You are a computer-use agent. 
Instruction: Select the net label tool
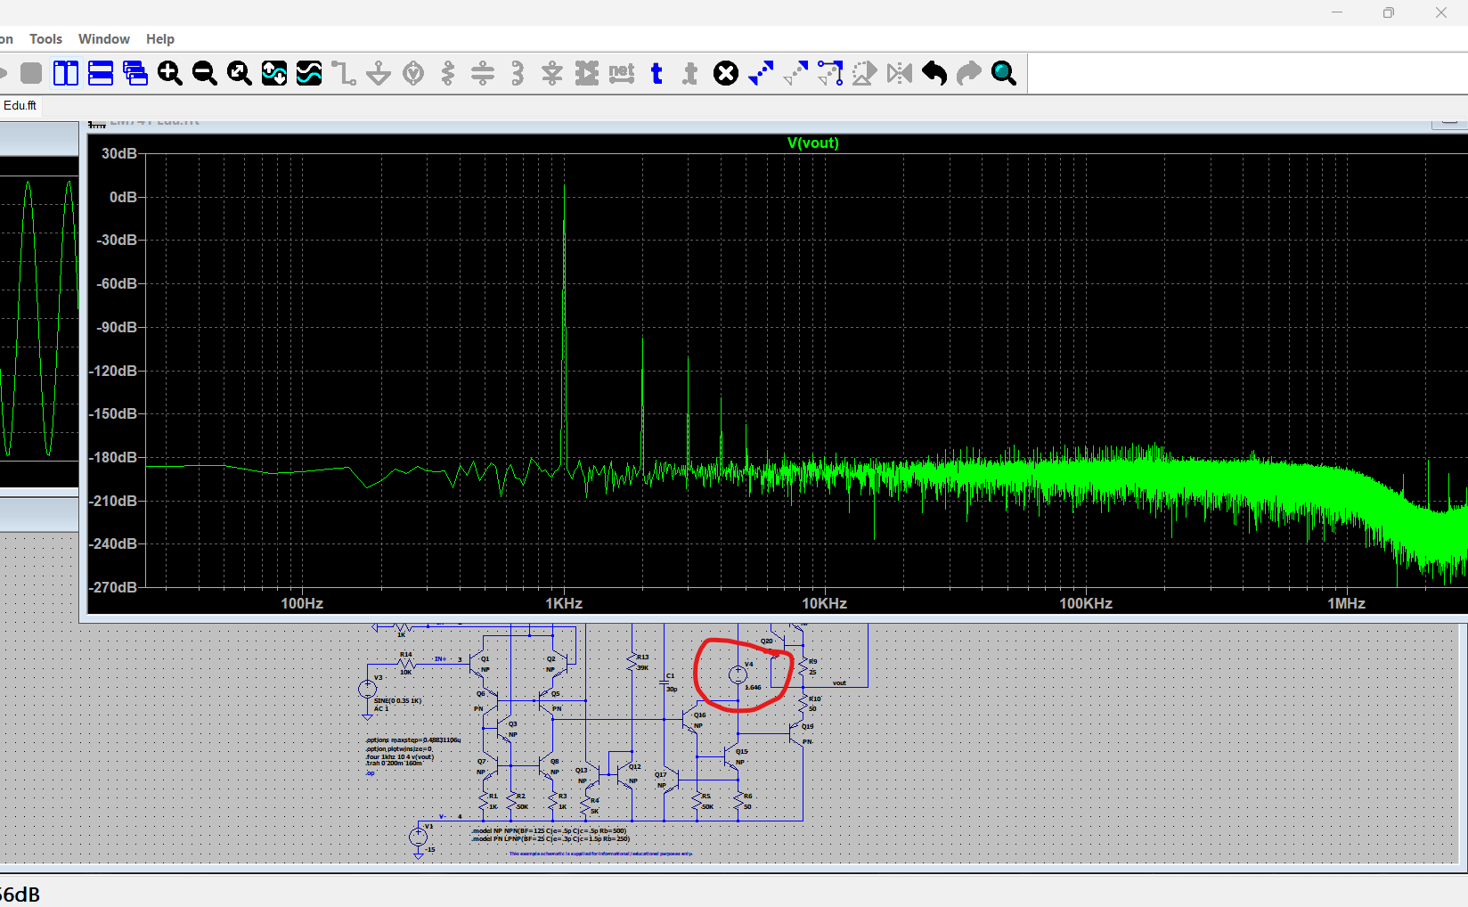622,73
